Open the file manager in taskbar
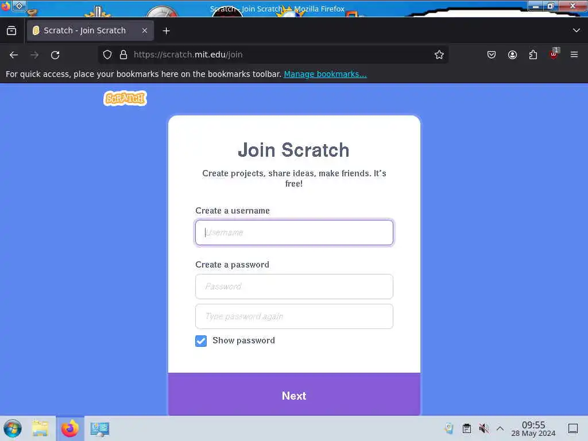The image size is (588, 441). pyautogui.click(x=40, y=428)
